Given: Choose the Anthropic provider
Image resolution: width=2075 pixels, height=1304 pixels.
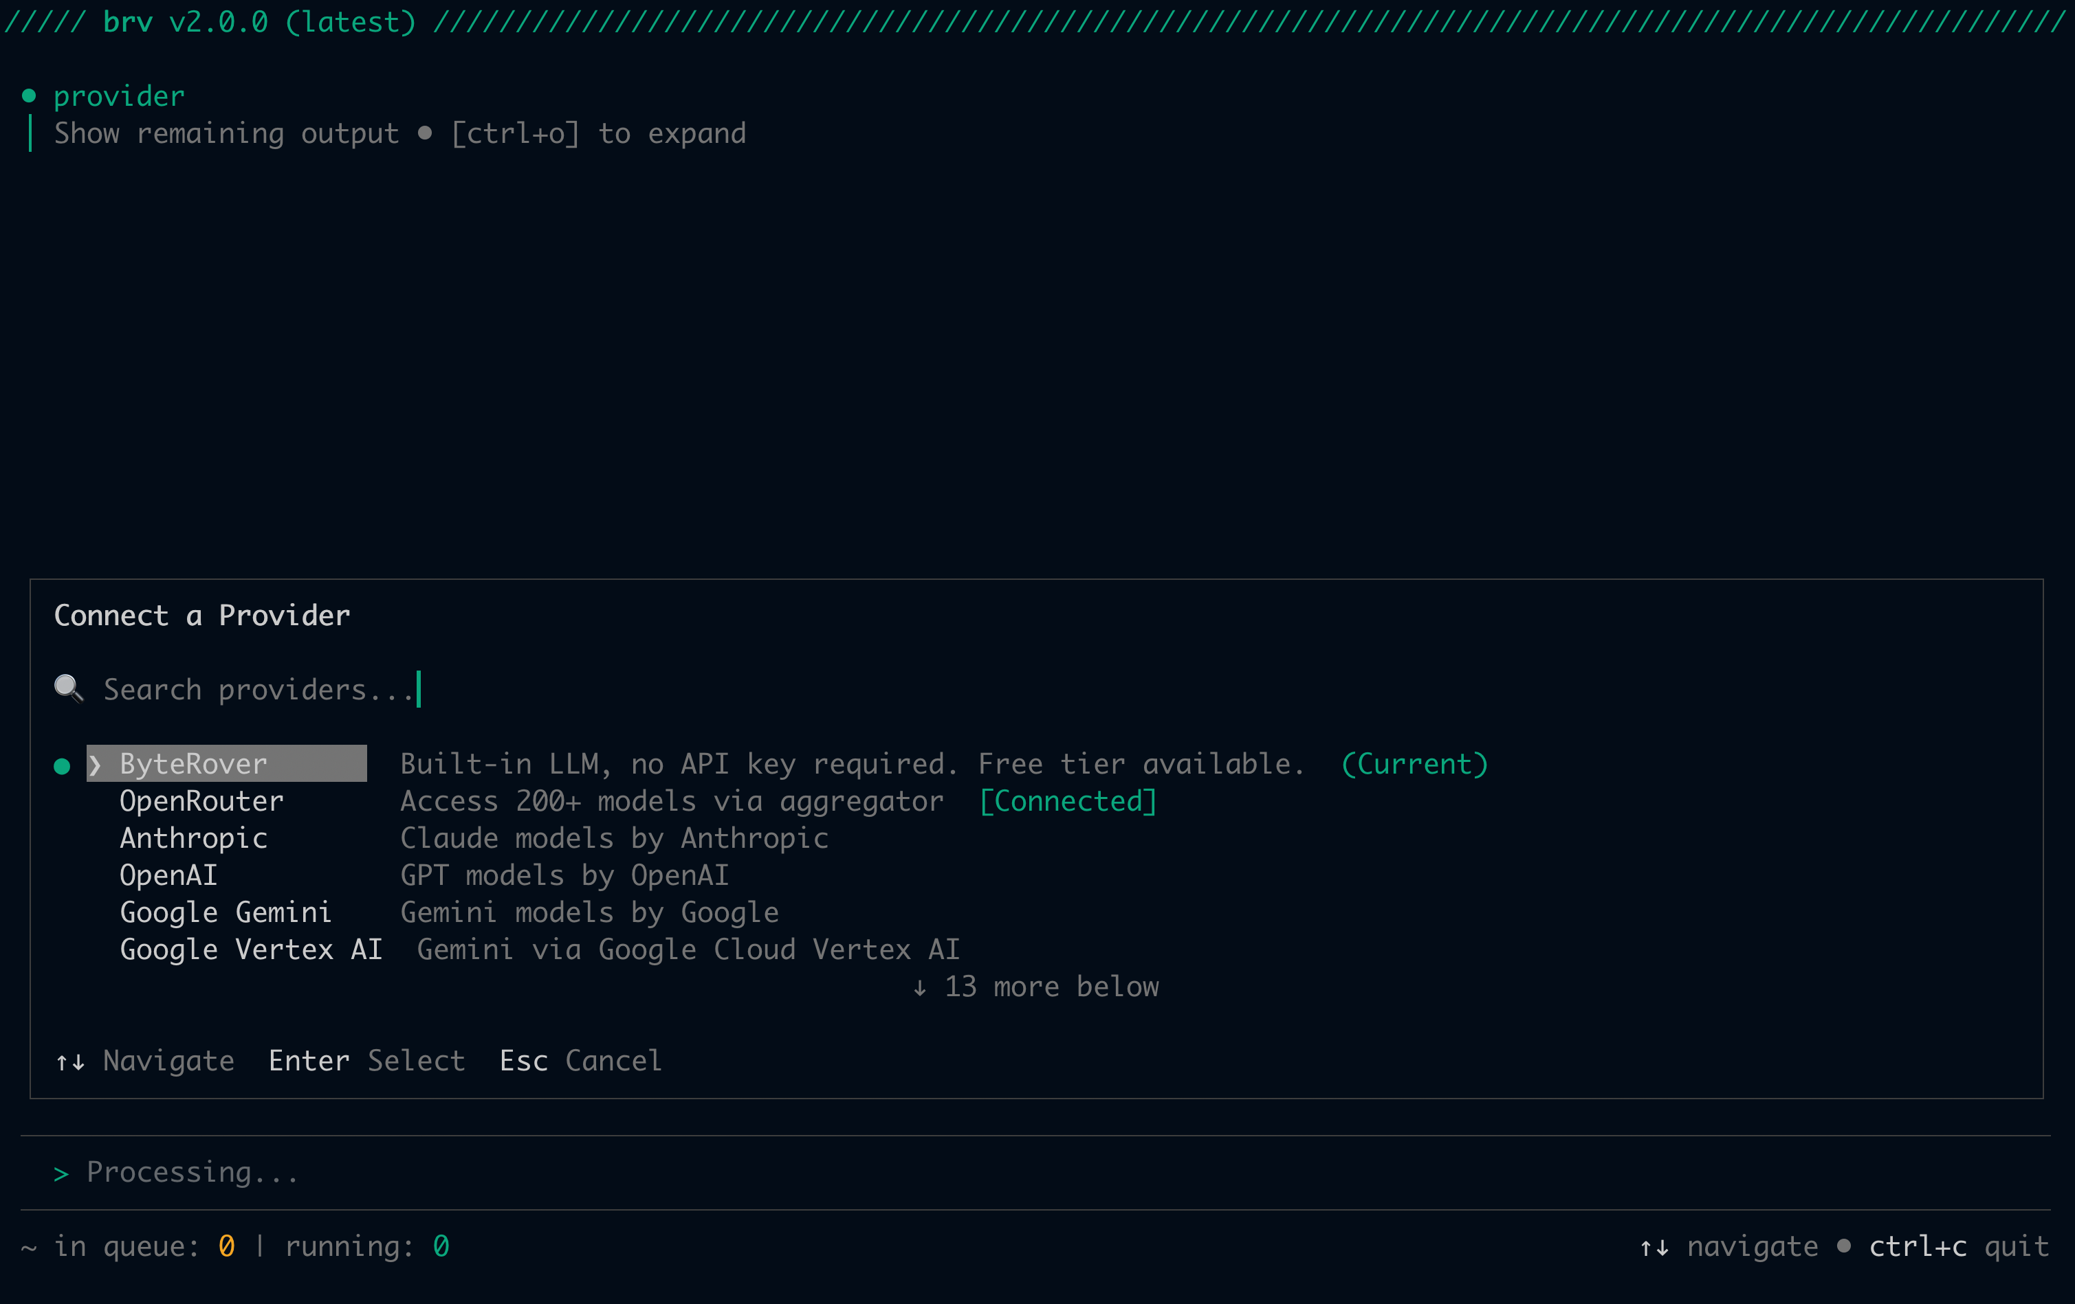Looking at the screenshot, I should click(x=194, y=838).
